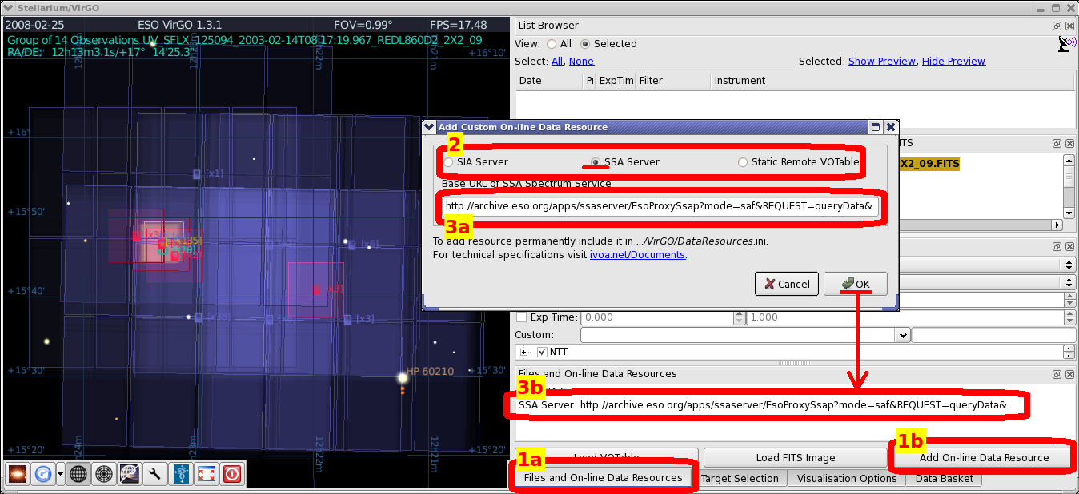Open the Custom dropdown list

point(903,336)
